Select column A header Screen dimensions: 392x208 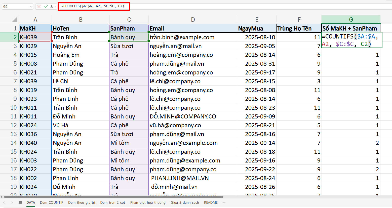[35, 20]
